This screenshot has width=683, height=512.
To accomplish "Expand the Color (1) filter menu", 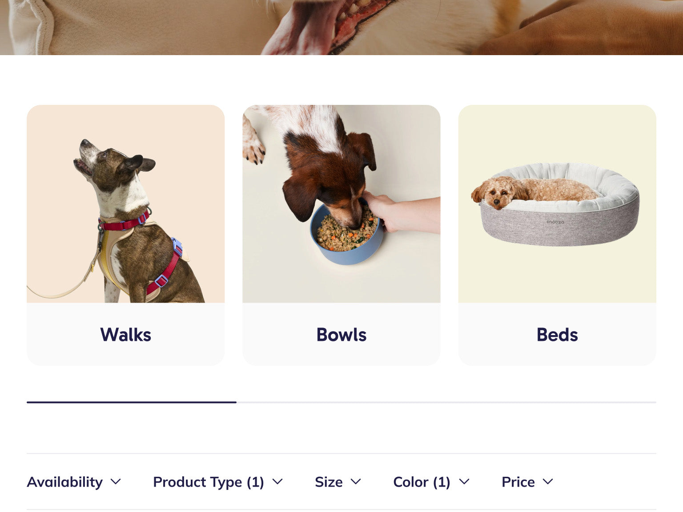I will (x=431, y=482).
